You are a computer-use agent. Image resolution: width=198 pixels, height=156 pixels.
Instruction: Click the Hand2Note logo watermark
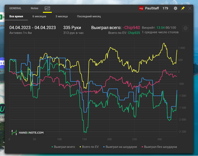click(x=28, y=132)
